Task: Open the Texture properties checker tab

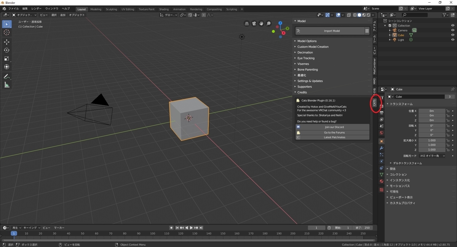Action: coord(381,190)
